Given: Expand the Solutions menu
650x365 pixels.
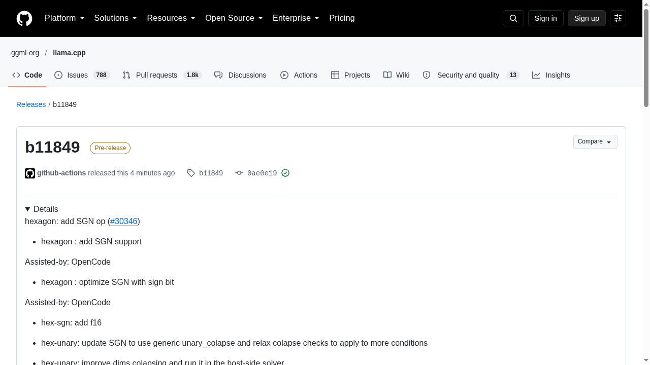Looking at the screenshot, I should (x=116, y=18).
